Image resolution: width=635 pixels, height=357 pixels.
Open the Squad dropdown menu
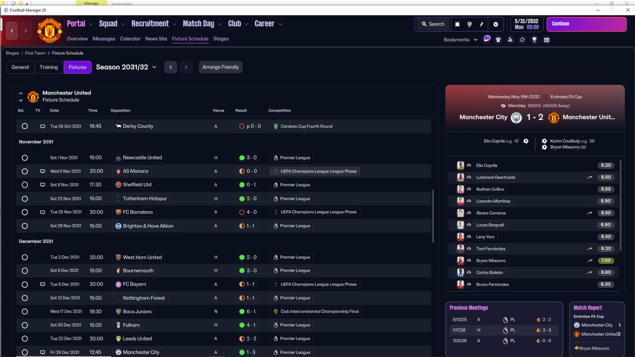click(x=112, y=24)
